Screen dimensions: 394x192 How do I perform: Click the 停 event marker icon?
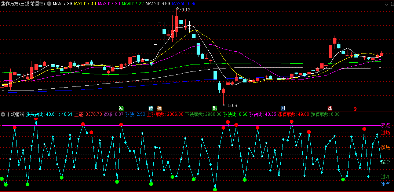(x=151, y=108)
